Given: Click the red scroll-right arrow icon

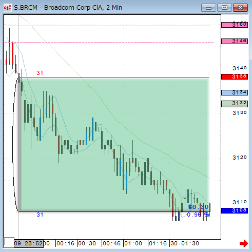Looking at the screenshot, I should (x=244, y=243).
